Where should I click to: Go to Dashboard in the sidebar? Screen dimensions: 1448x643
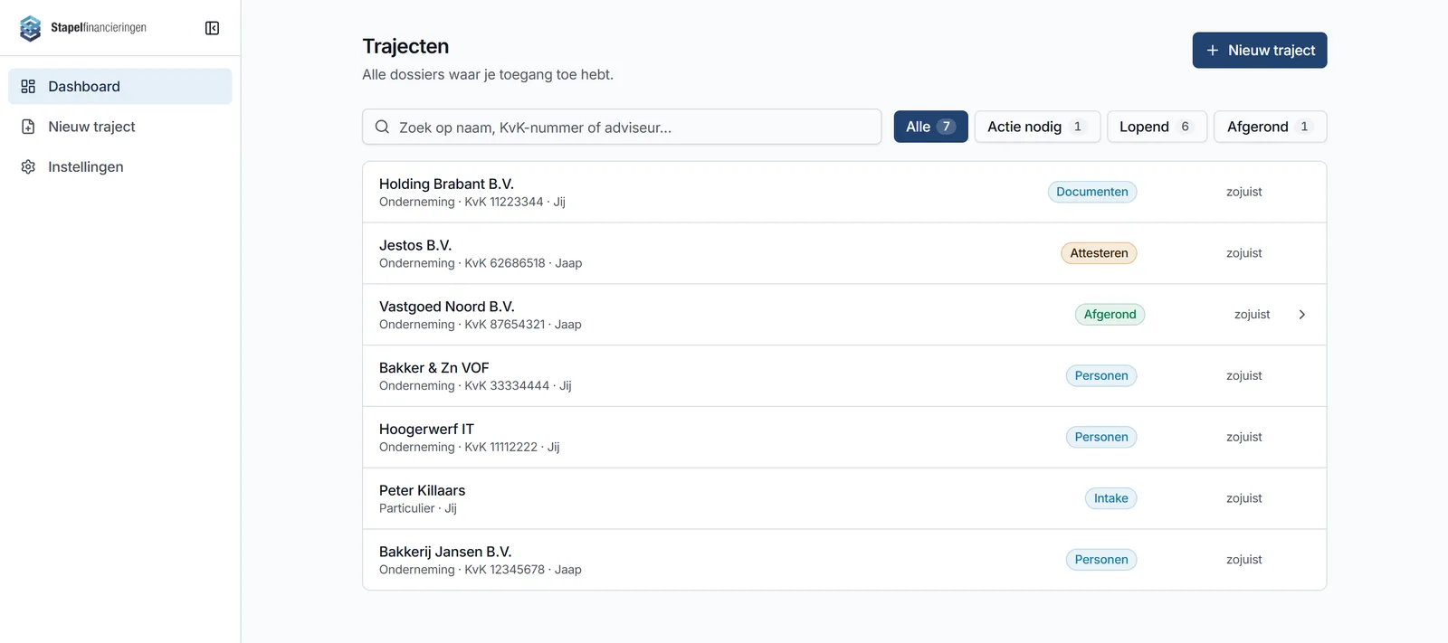[120, 86]
